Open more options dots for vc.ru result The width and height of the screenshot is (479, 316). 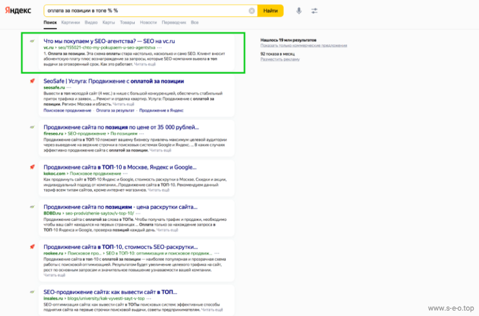point(159,48)
